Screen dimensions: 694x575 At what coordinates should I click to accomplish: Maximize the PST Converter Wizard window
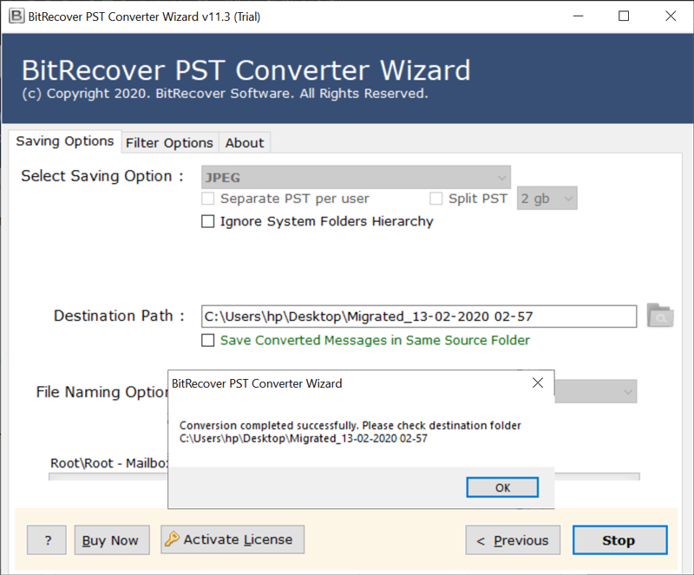point(624,16)
